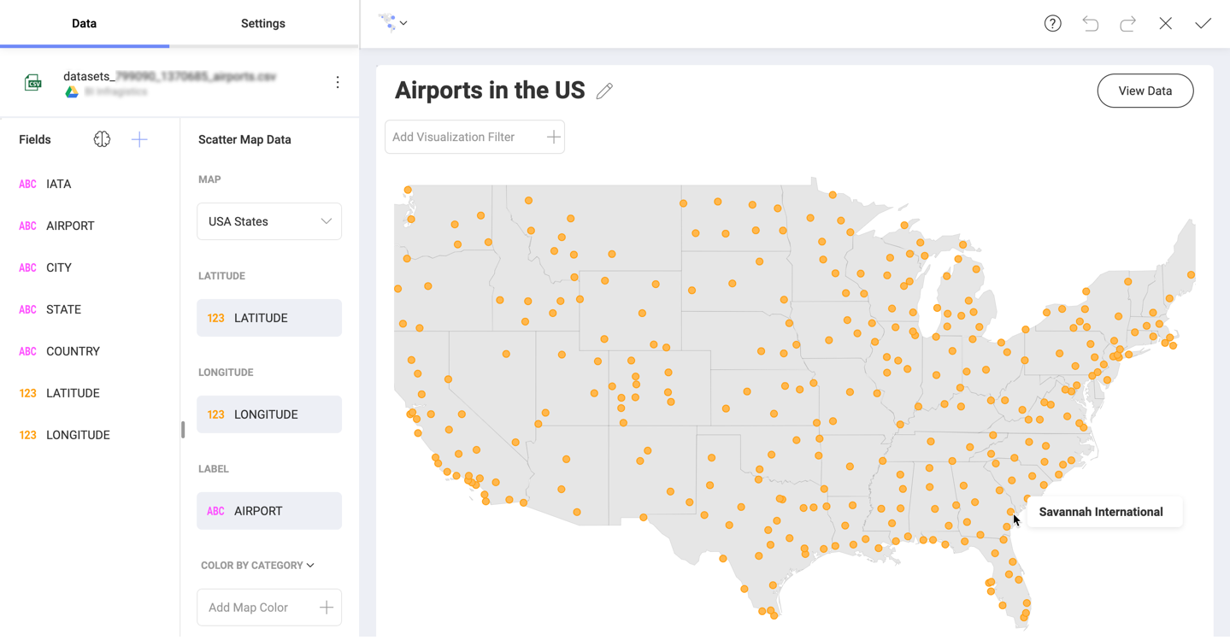Select the Data tab
1230x640 pixels.
84,23
